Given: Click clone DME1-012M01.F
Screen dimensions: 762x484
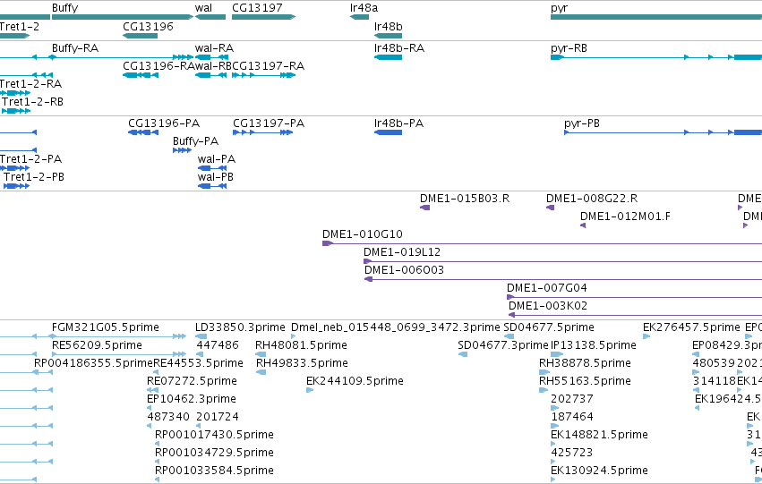Looking at the screenshot, I should coord(583,225).
